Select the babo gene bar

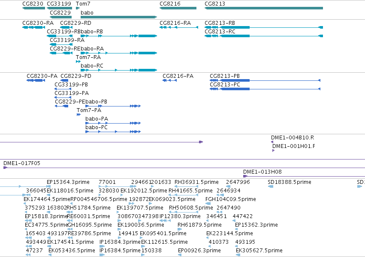[x=119, y=17]
